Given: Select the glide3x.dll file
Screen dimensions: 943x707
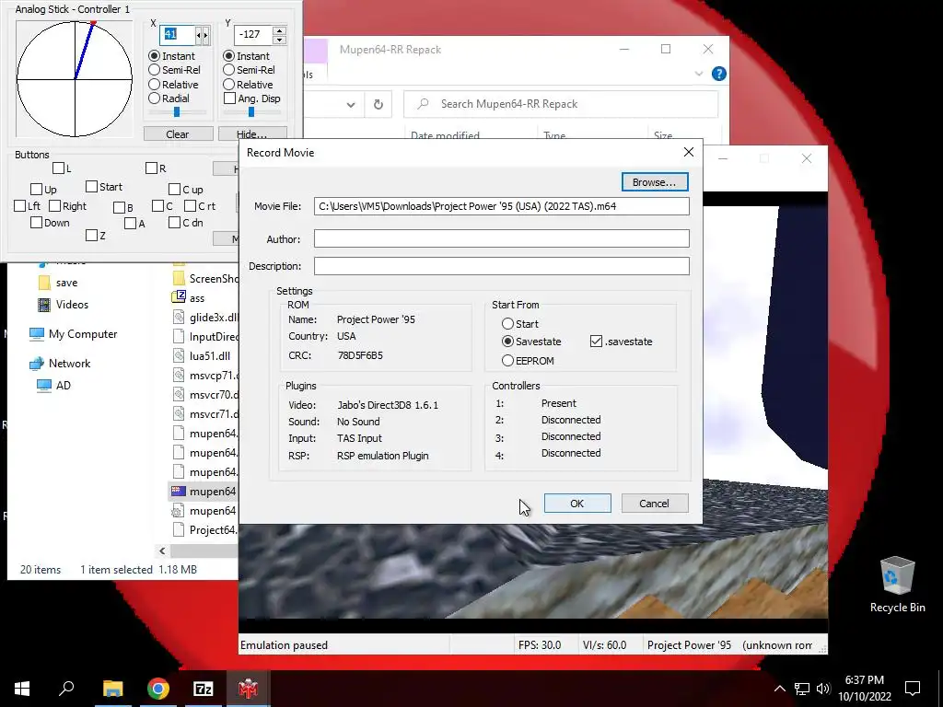Looking at the screenshot, I should [214, 318].
